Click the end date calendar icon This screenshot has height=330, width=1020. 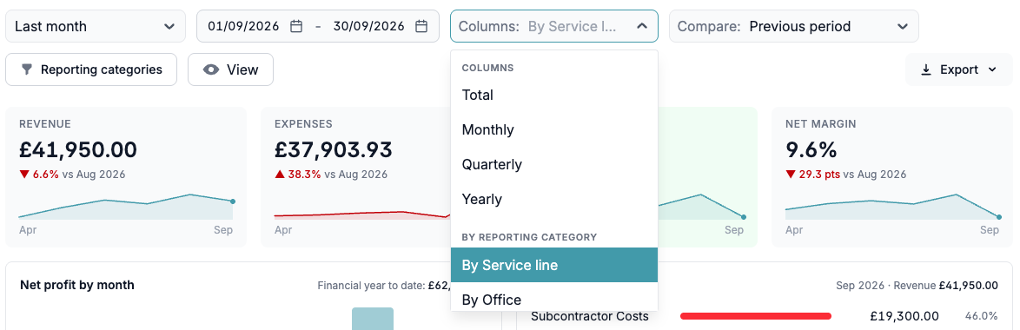click(x=421, y=27)
